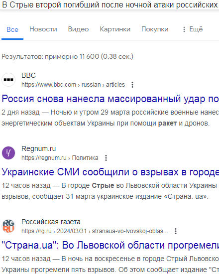The image size is (219, 274).
Task: Click the regnum.ru Политика URL breadcrumb
Action: pos(60,158)
